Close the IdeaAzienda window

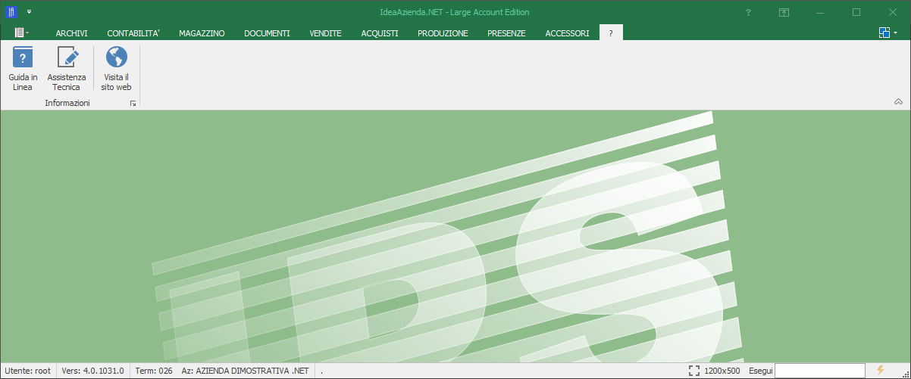pyautogui.click(x=892, y=12)
